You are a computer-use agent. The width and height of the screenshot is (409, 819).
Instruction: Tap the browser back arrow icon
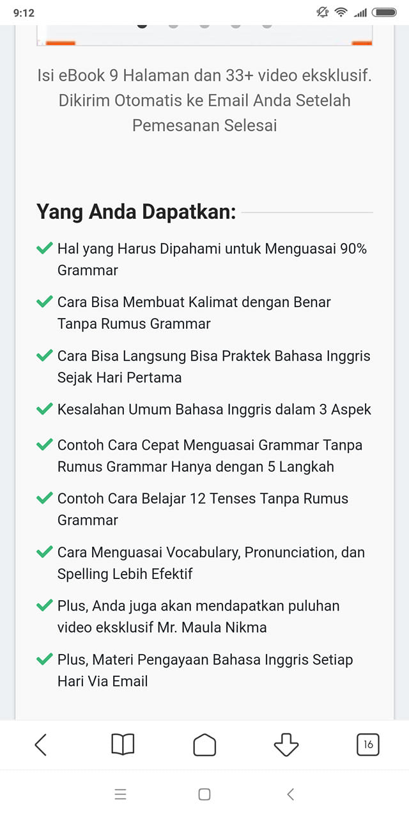[x=41, y=745]
